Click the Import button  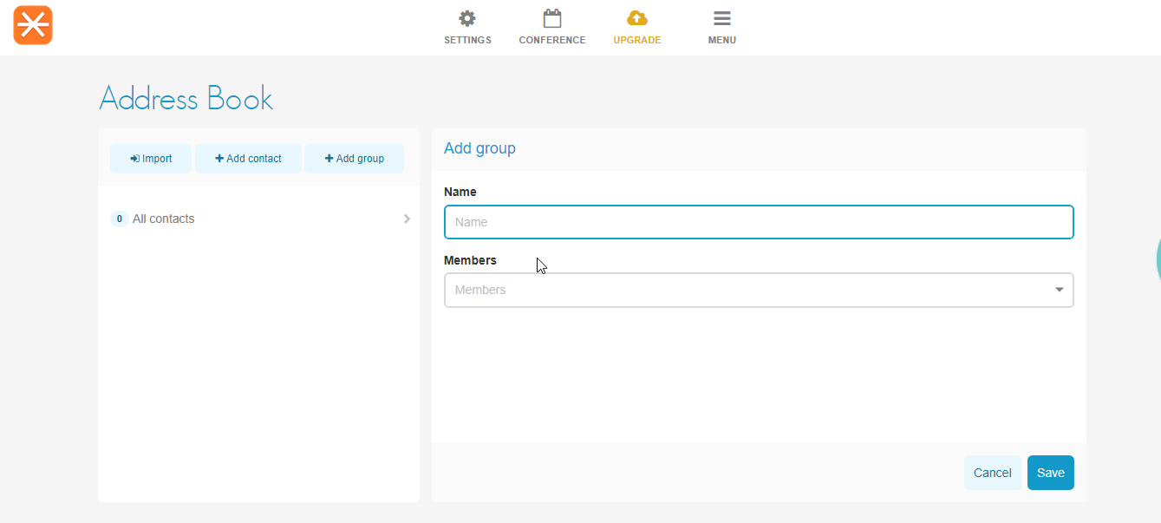[151, 159]
